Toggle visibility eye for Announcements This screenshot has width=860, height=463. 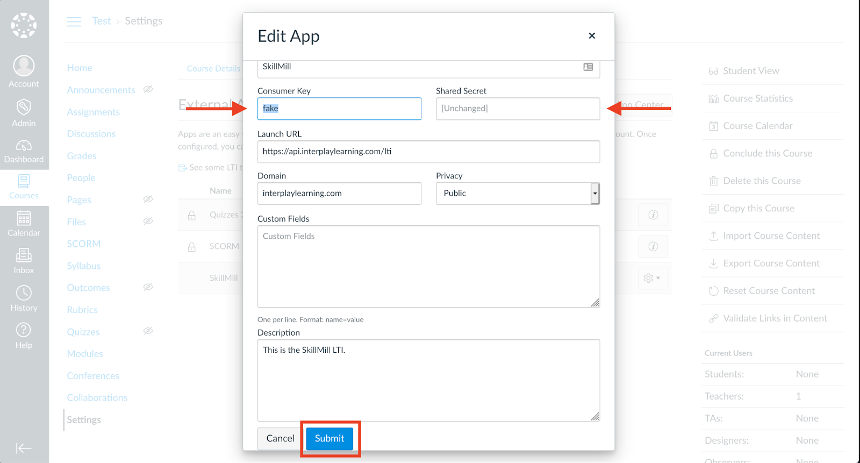[x=148, y=89]
